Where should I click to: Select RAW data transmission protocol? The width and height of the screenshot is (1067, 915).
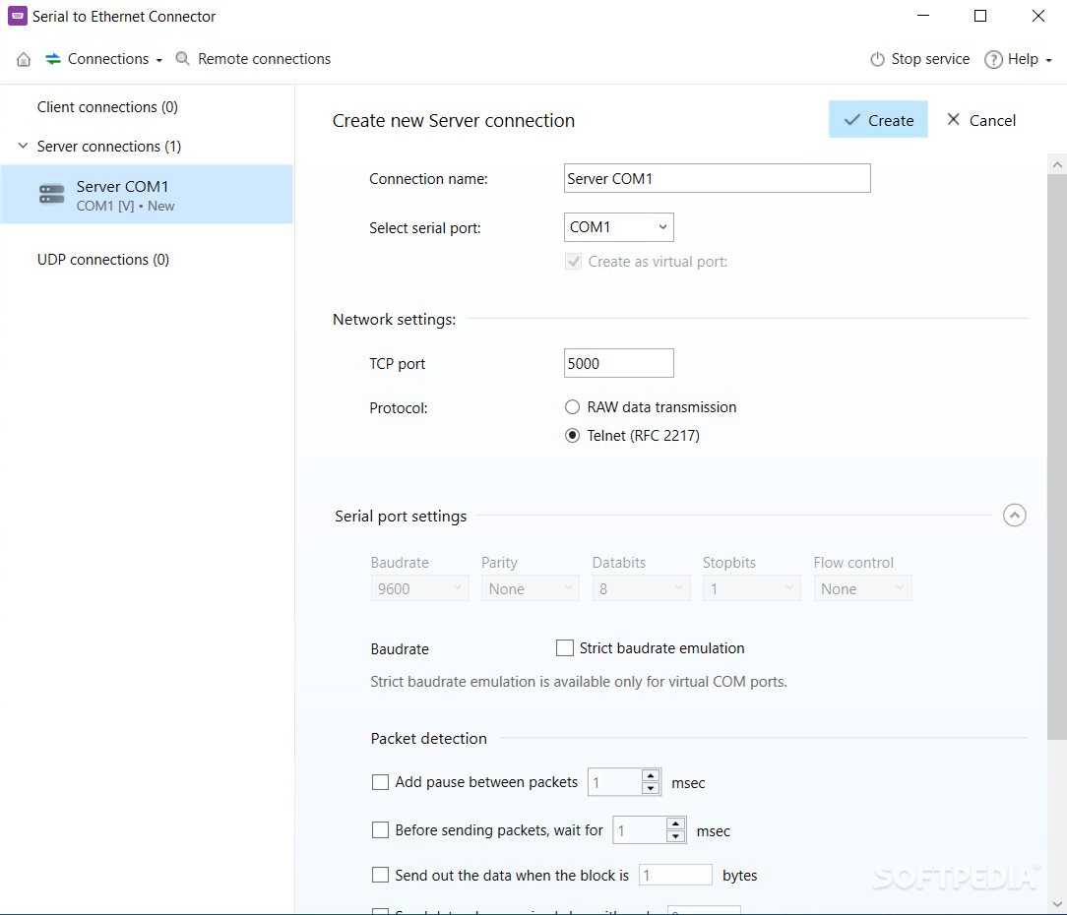click(572, 406)
